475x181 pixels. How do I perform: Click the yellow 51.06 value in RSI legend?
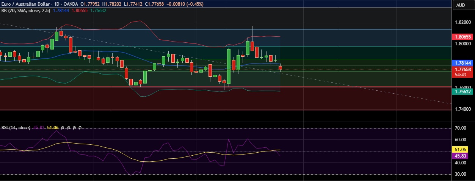(53, 128)
